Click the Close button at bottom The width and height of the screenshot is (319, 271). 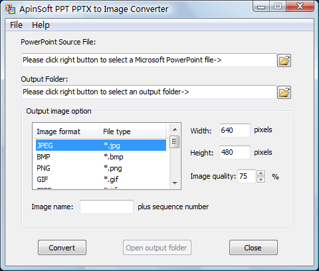pyautogui.click(x=253, y=248)
